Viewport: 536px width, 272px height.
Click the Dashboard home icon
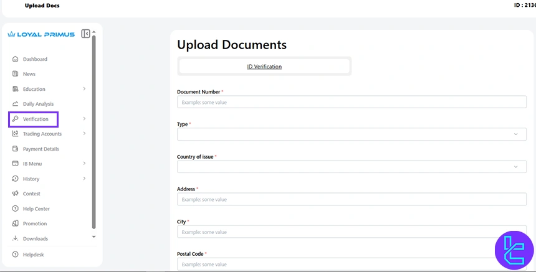[x=15, y=59]
